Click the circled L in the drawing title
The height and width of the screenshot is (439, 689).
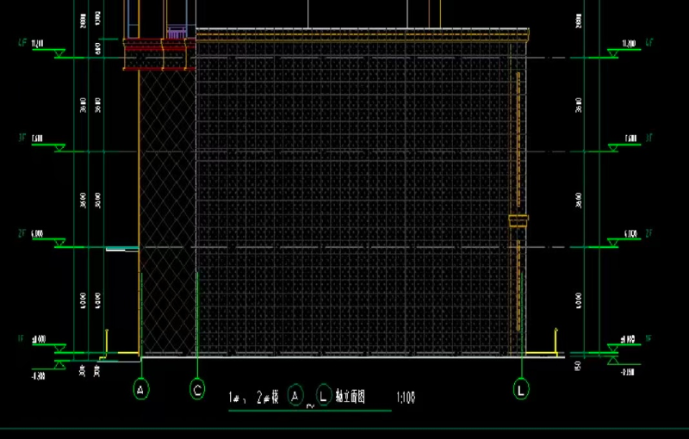[x=325, y=396]
